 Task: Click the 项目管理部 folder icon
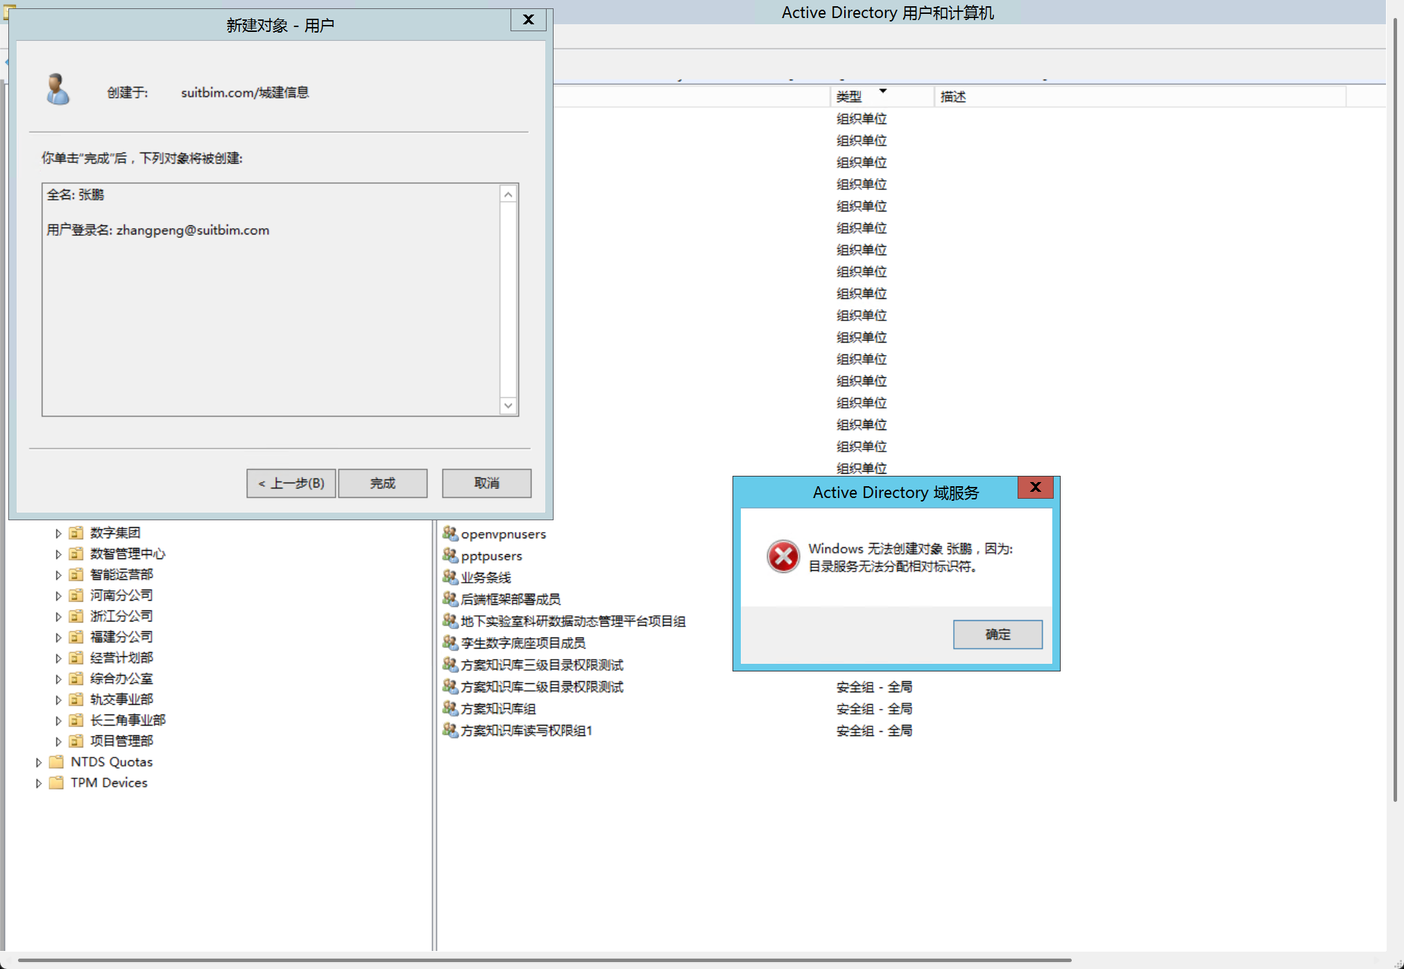coord(76,741)
